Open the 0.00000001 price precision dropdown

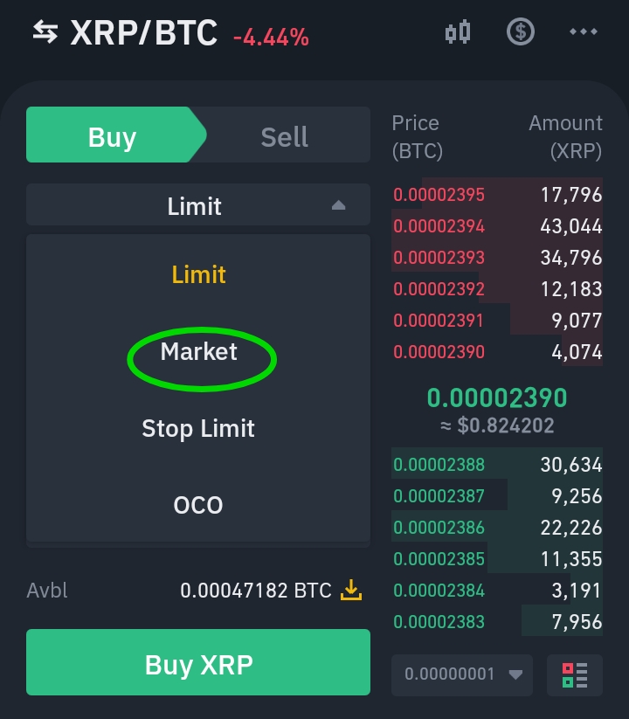coord(462,674)
